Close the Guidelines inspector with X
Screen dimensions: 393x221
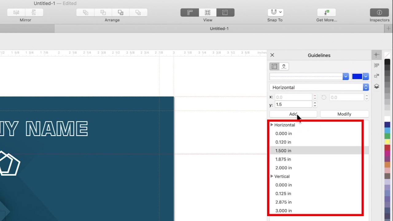click(272, 55)
